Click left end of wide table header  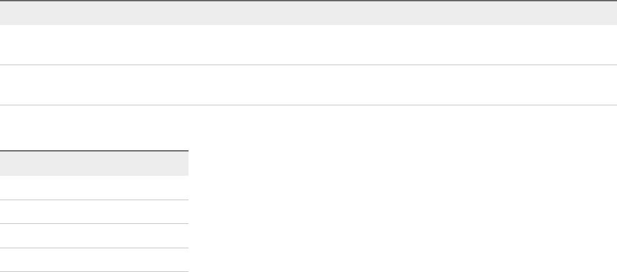pyautogui.click(x=8, y=13)
